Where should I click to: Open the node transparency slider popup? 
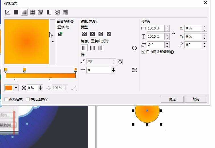click(40, 88)
